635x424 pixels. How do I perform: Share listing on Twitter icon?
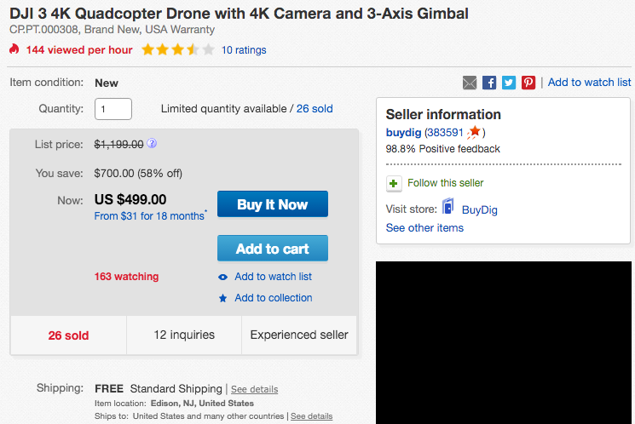point(509,83)
